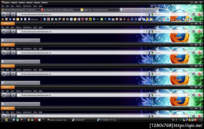
Task: Open Help menu in fifth frame's menu bar
Action: point(40,91)
